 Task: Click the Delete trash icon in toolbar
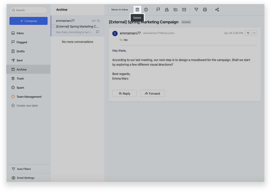click(137, 10)
